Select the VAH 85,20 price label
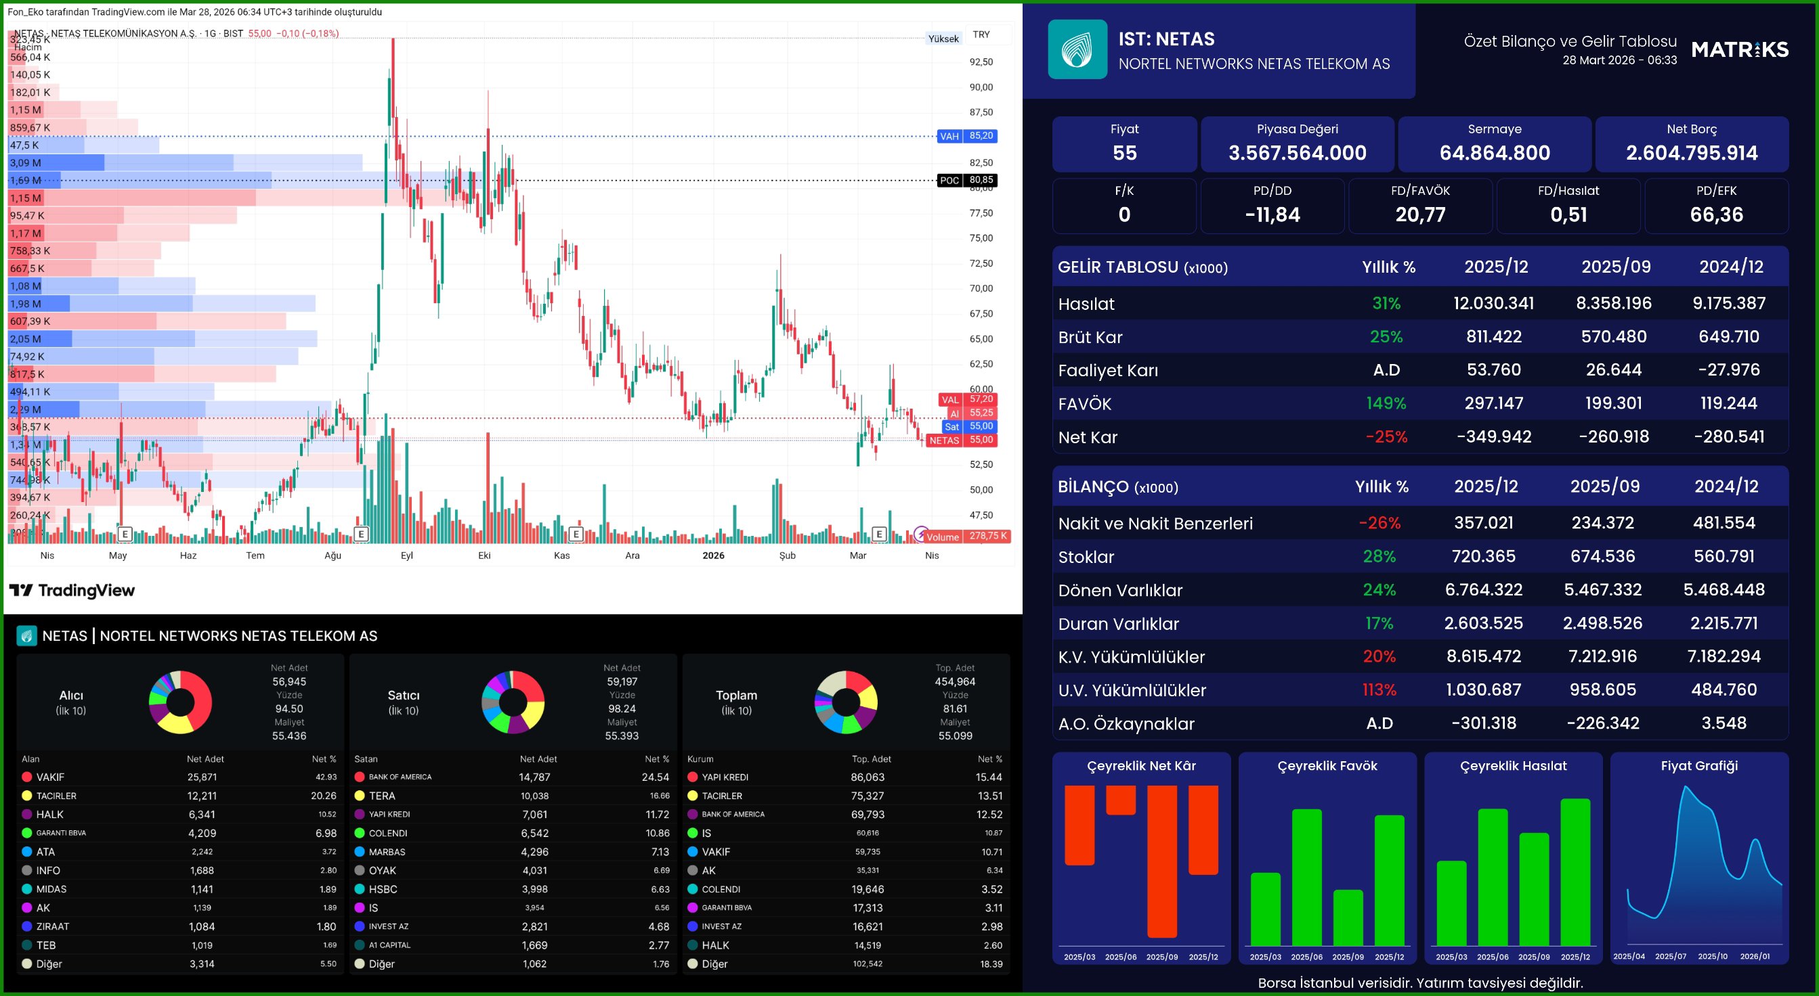Image resolution: width=1819 pixels, height=996 pixels. tap(968, 136)
